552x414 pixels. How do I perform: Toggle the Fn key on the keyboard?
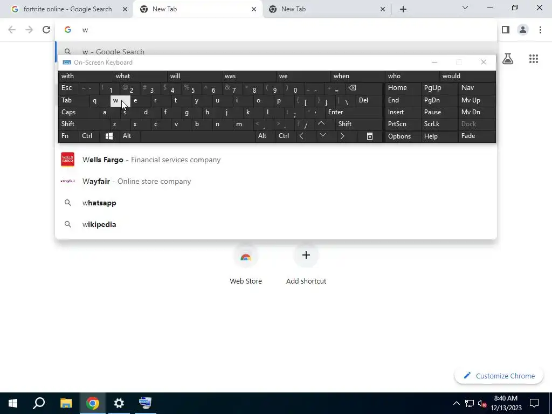[x=68, y=136]
